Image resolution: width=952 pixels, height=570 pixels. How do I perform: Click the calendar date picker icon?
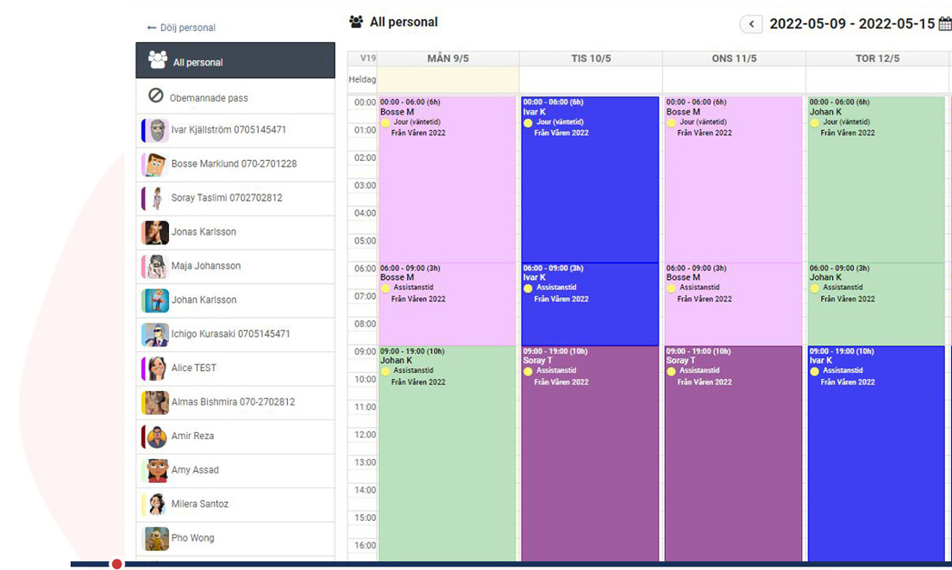944,24
